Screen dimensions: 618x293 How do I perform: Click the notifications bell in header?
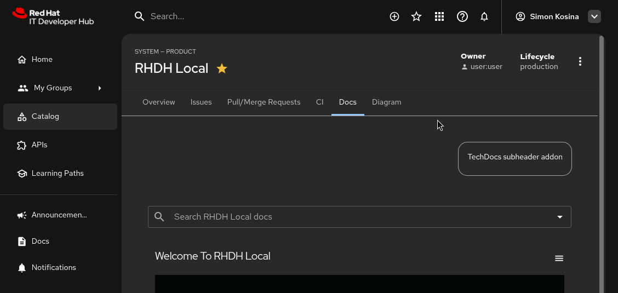(484, 16)
